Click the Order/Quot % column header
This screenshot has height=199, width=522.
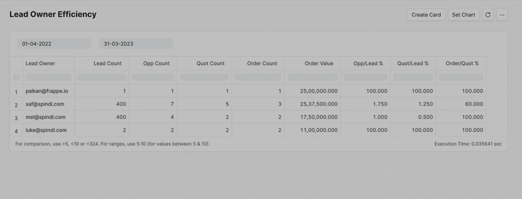click(462, 63)
